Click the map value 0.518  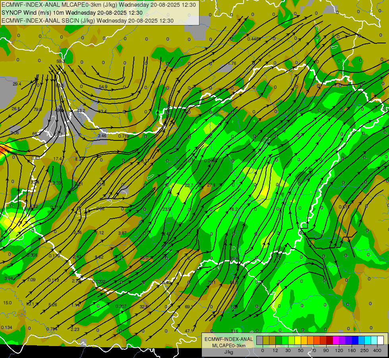click(x=344, y=207)
